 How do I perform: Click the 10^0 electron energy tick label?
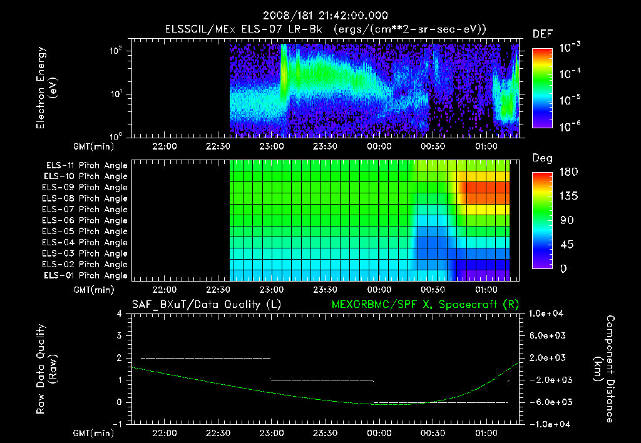[116, 136]
